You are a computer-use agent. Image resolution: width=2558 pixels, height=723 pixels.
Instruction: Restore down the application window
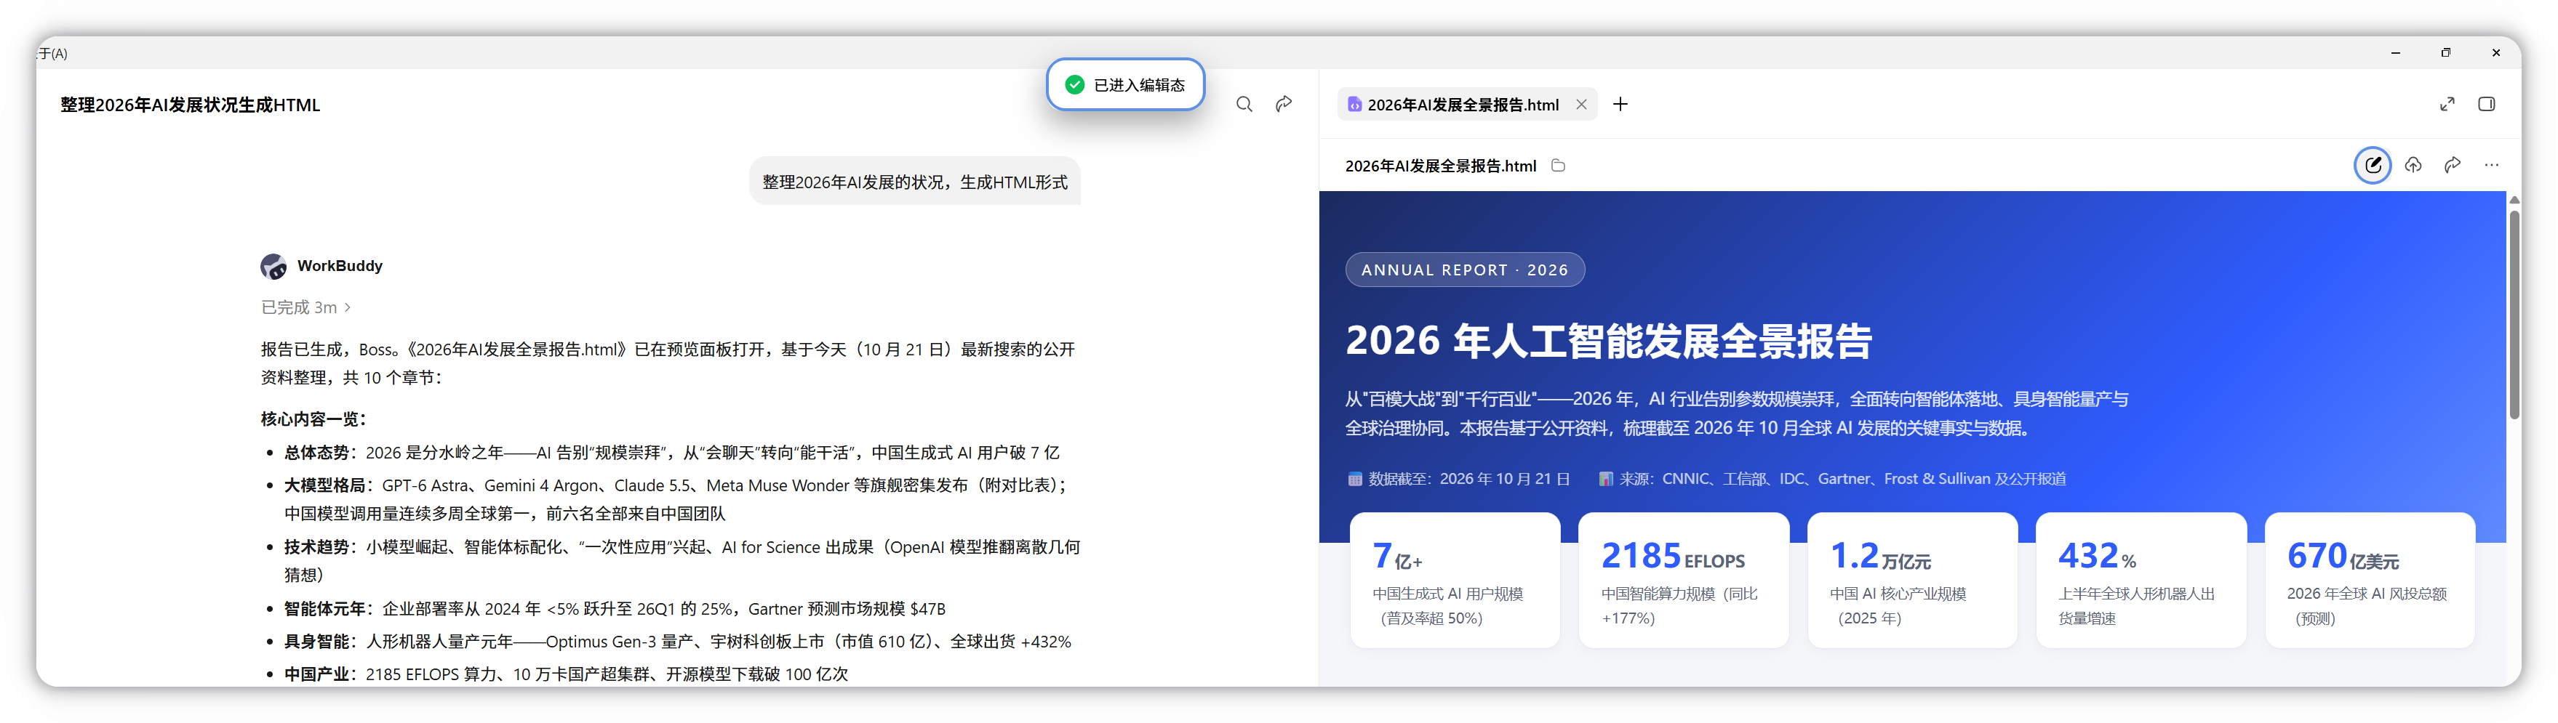tap(2446, 52)
